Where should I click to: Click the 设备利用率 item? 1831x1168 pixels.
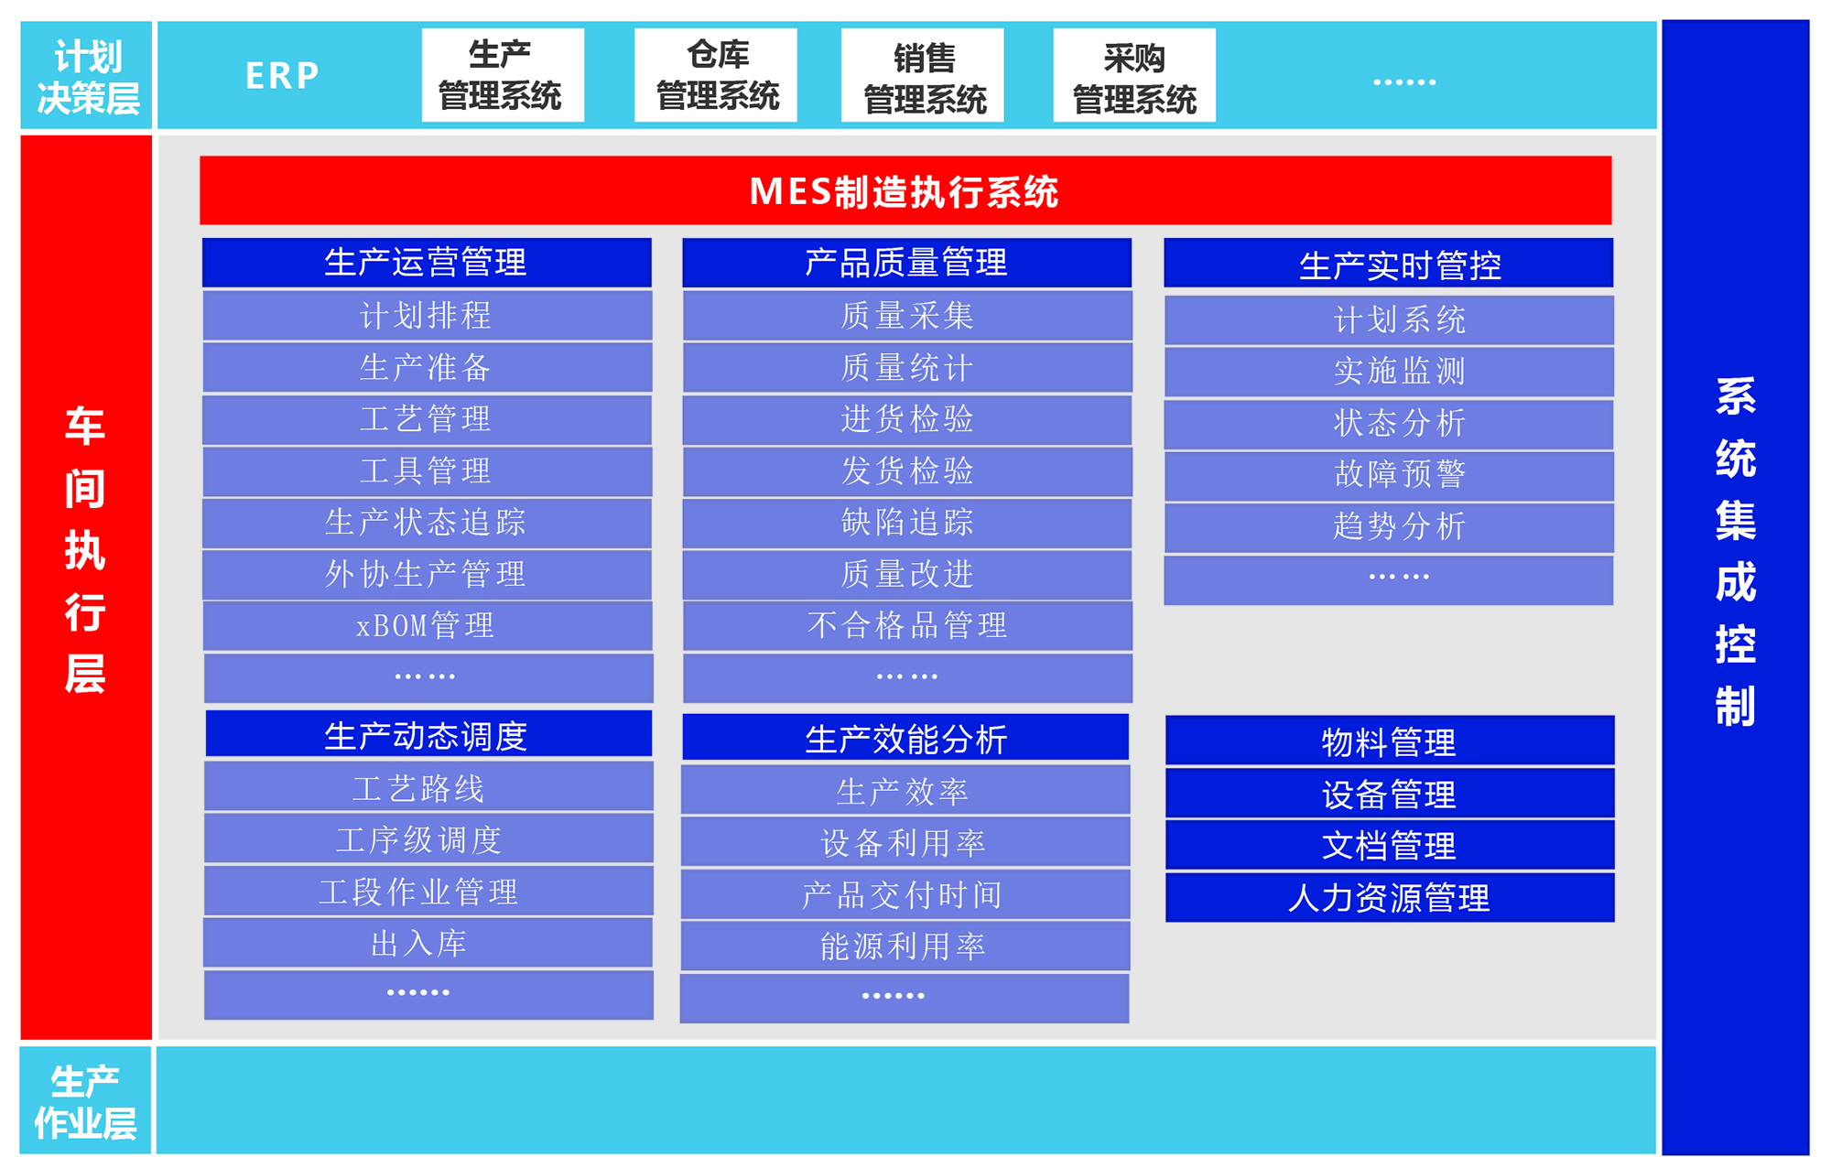point(905,843)
